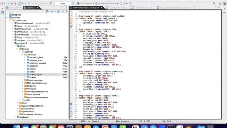Click Инт. вставка insert mode in status bar
Viewport: 227px width, 128px height.
tap(122, 121)
